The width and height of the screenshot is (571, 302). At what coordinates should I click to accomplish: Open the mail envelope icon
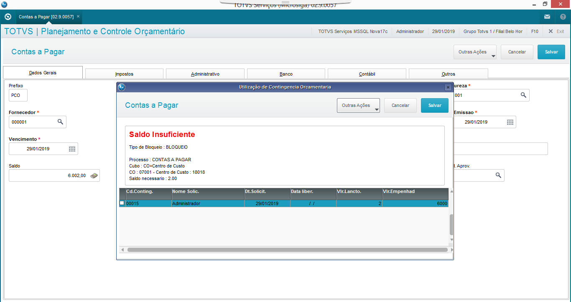pos(547,17)
